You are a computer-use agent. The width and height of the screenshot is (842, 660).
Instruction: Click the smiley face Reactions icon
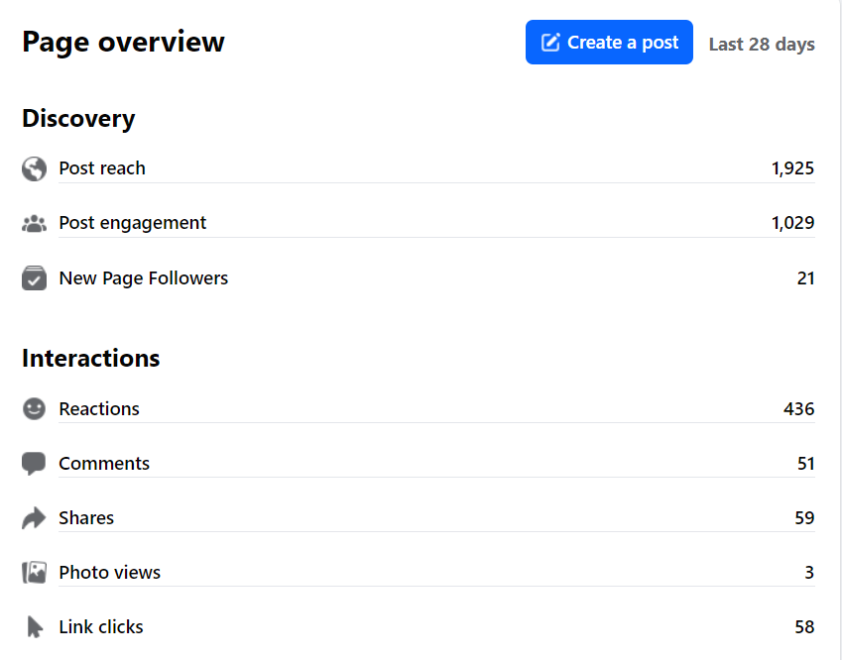coord(34,408)
